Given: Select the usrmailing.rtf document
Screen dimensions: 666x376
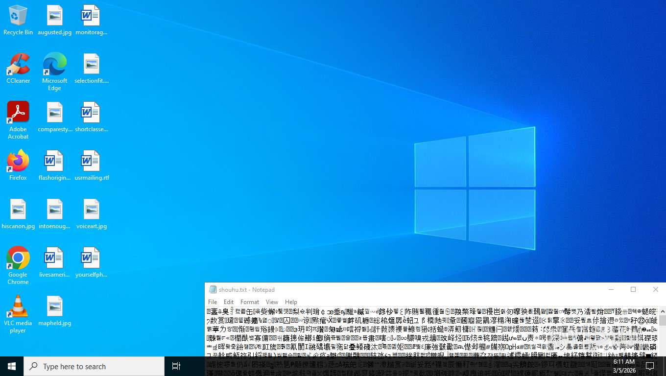Looking at the screenshot, I should (x=91, y=166).
